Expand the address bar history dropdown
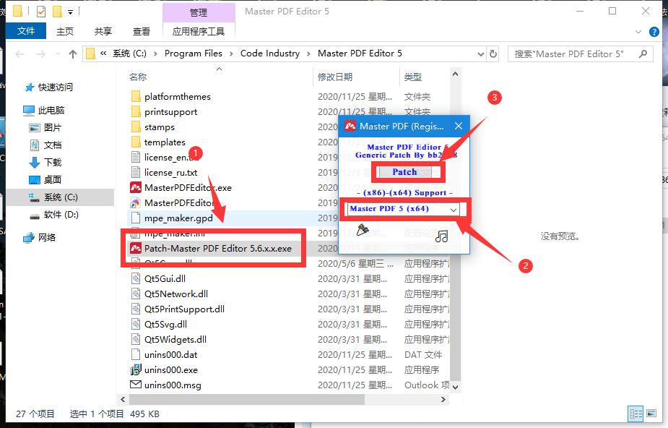Screen dimensions: 668x428 pyautogui.click(x=480, y=54)
